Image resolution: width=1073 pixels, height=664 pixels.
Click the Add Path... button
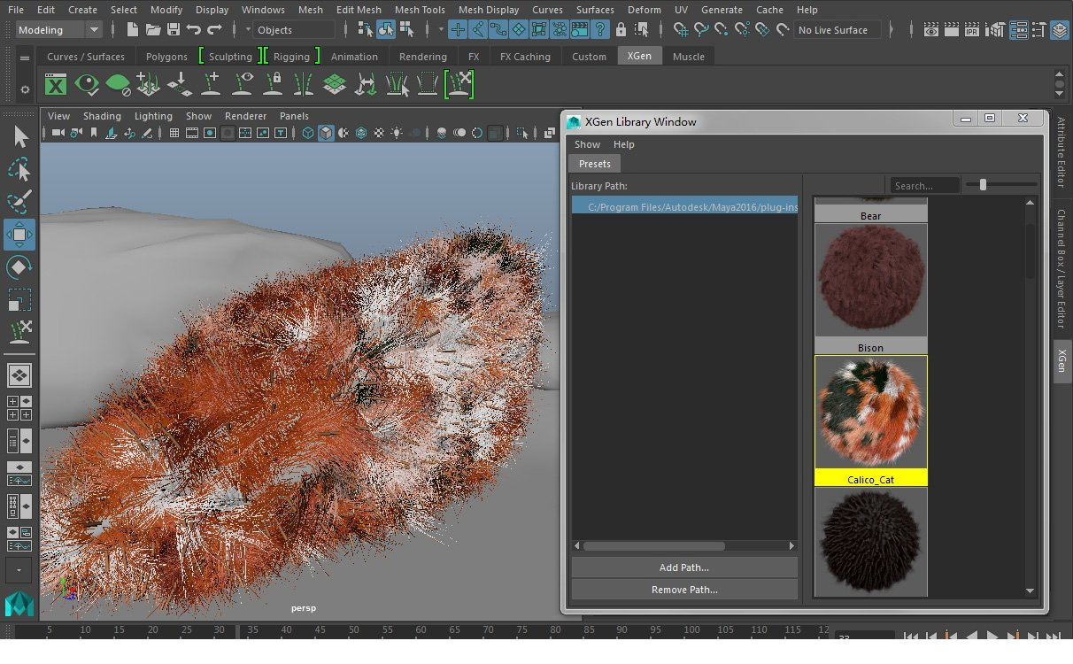[684, 567]
